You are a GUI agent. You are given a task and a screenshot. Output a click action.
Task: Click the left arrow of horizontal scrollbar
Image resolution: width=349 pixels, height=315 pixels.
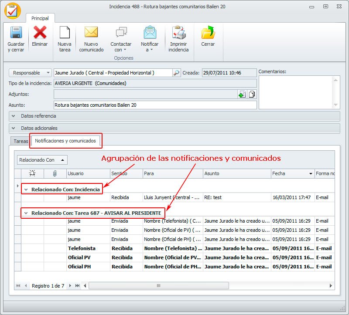point(85,286)
